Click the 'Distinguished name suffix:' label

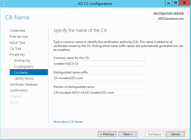(71, 72)
